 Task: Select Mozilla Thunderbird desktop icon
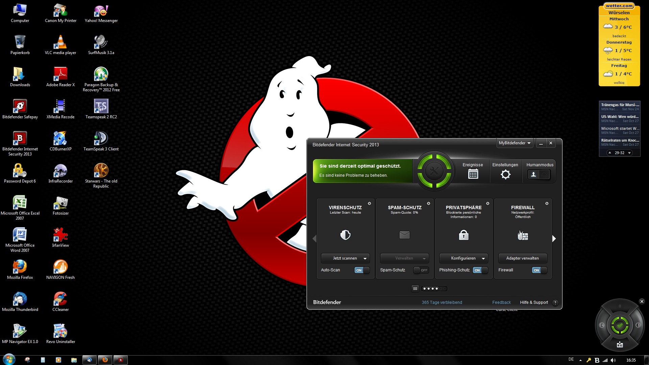(20, 301)
